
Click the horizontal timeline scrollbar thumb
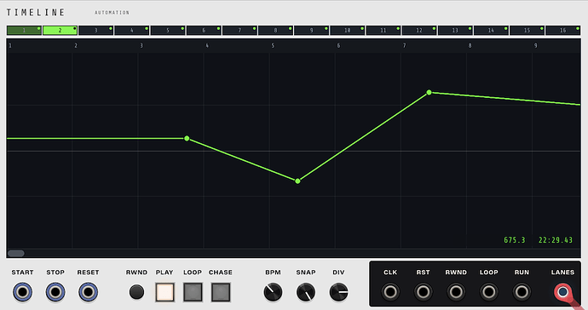16,254
